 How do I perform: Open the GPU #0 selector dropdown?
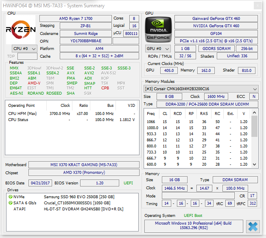pyautogui.click(x=158, y=49)
